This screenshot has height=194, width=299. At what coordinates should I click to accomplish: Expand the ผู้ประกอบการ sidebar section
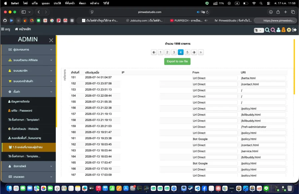tap(29, 49)
